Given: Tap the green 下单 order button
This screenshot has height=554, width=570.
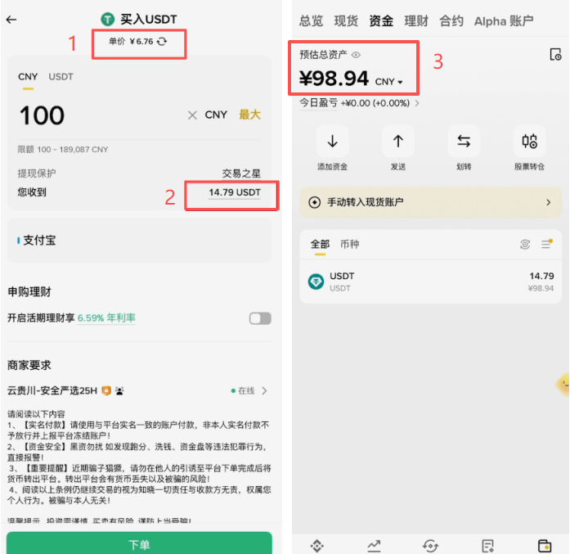Looking at the screenshot, I should click(139, 543).
